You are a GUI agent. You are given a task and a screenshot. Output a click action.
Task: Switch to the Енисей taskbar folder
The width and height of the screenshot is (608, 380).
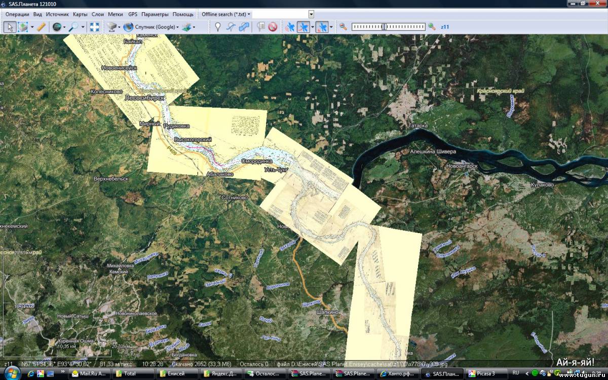pyautogui.click(x=177, y=374)
